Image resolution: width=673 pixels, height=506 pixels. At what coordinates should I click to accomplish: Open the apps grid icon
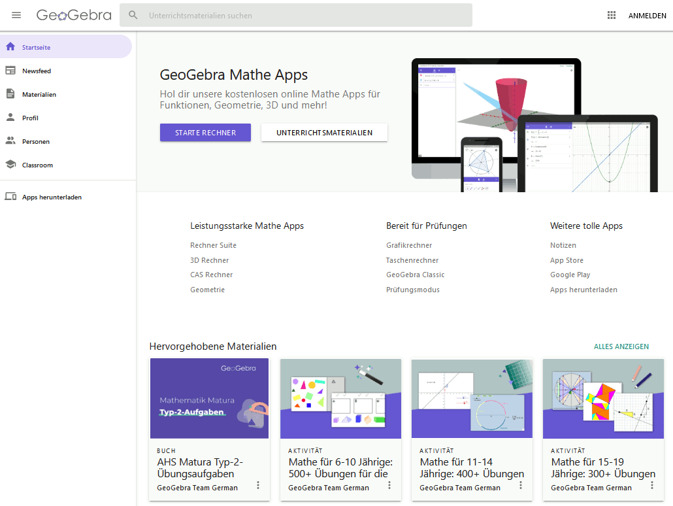(612, 15)
